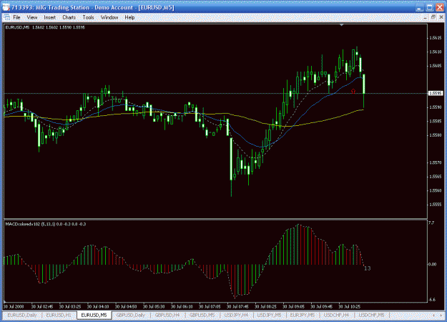Click the 30 Jul 10:25 time label

click(349, 307)
